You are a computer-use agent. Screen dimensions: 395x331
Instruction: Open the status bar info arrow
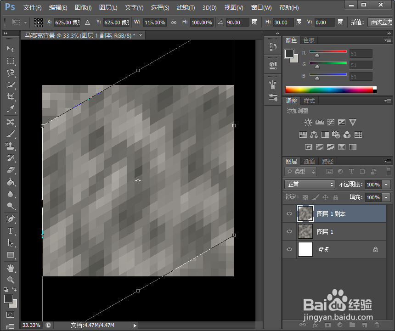pyautogui.click(x=135, y=325)
